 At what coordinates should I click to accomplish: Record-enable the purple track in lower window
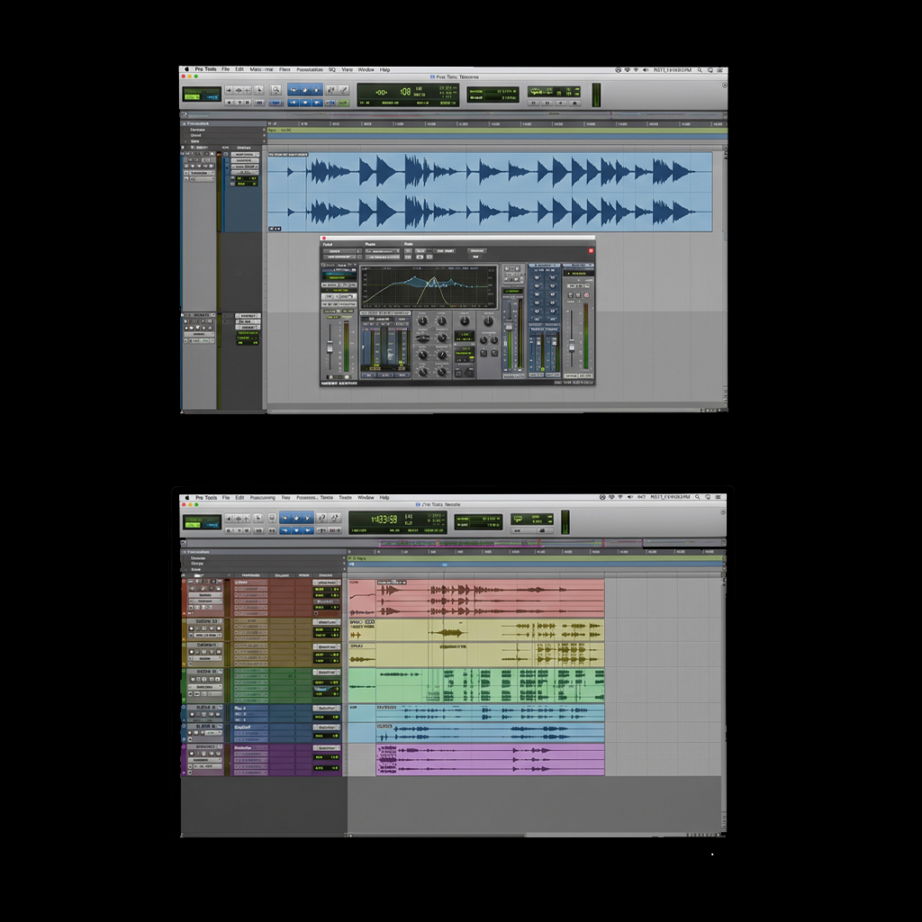[193, 754]
